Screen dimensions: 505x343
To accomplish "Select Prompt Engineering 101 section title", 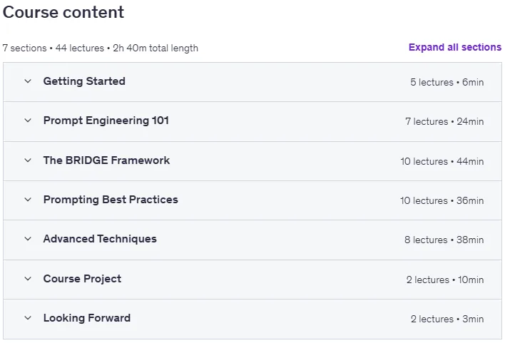I will point(106,121).
